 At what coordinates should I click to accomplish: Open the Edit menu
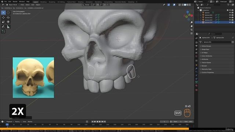coord(10,1)
